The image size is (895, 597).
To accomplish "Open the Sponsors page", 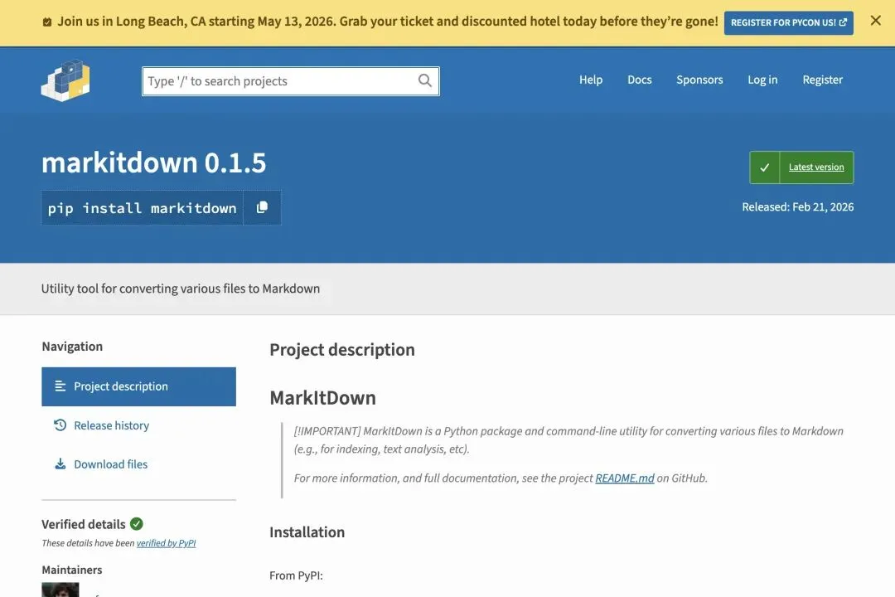I will click(x=699, y=80).
